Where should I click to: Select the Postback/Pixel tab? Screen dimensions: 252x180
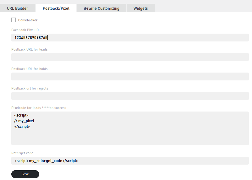tap(56, 8)
